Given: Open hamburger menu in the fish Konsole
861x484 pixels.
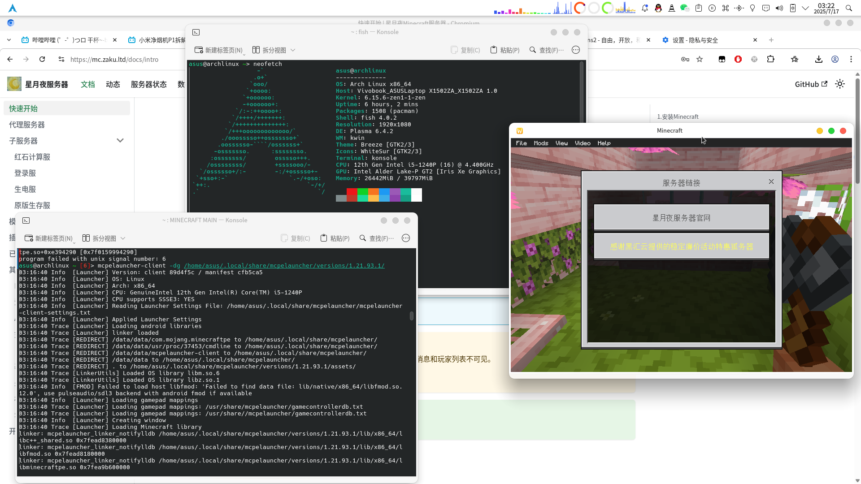Looking at the screenshot, I should (576, 50).
